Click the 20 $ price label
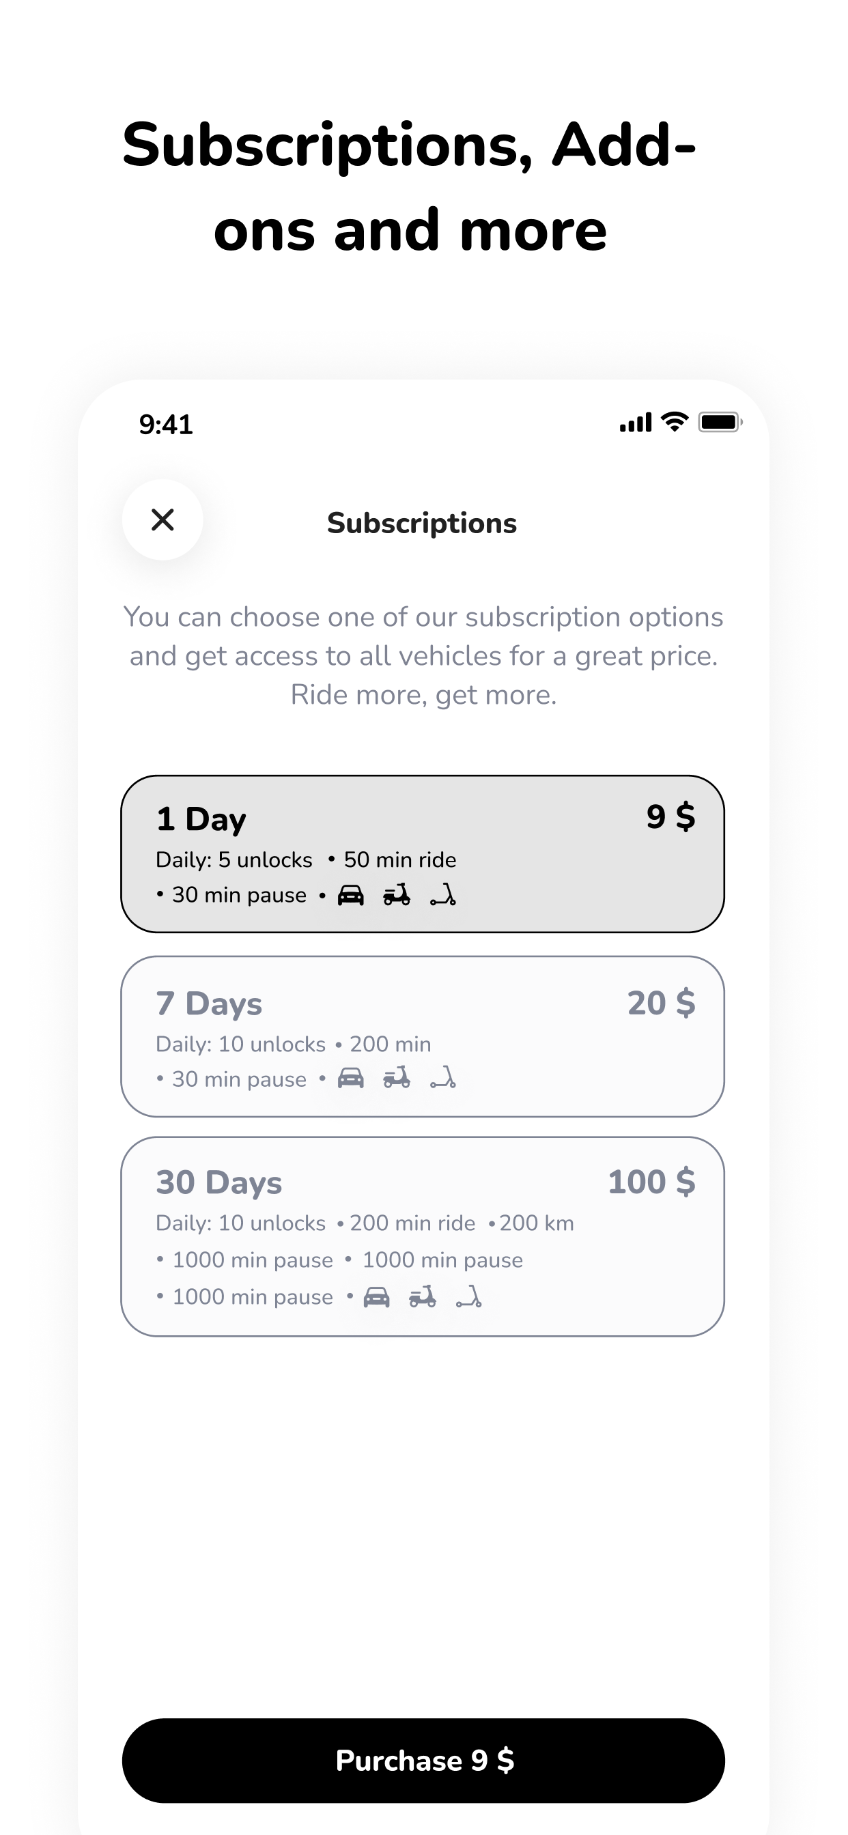 click(x=662, y=1003)
